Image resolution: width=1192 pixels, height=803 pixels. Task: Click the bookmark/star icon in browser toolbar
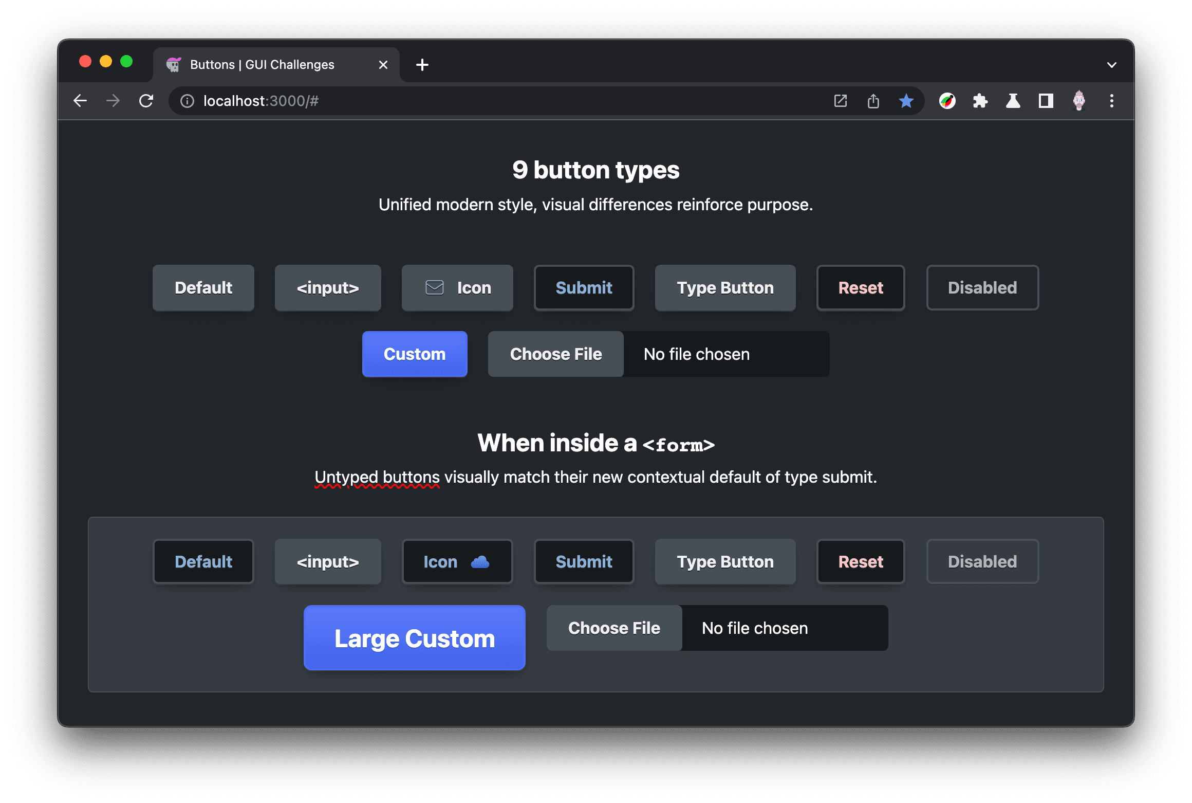[908, 100]
